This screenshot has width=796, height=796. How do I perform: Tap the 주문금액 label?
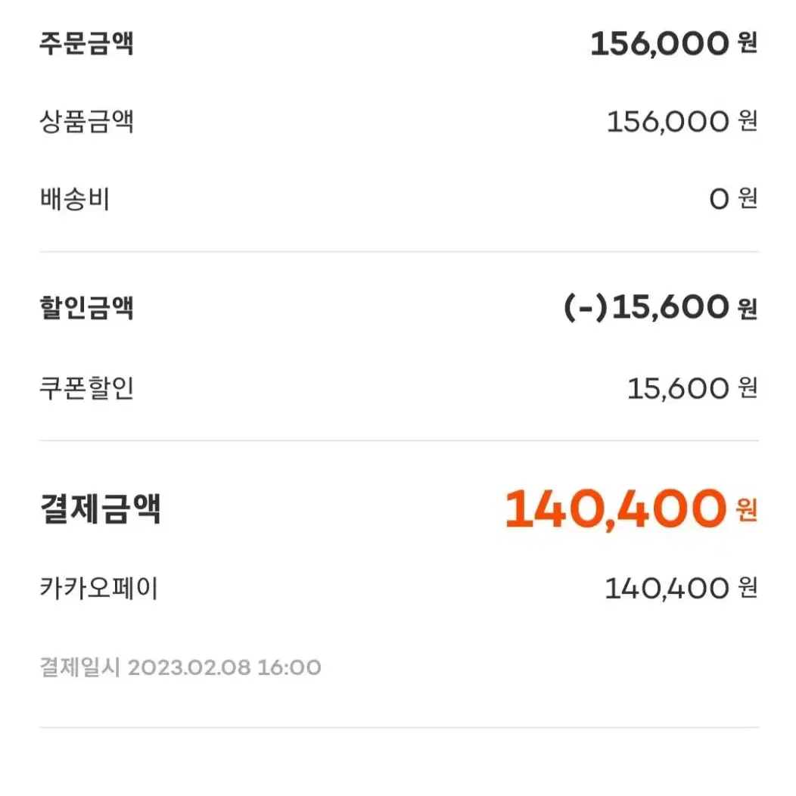86,43
